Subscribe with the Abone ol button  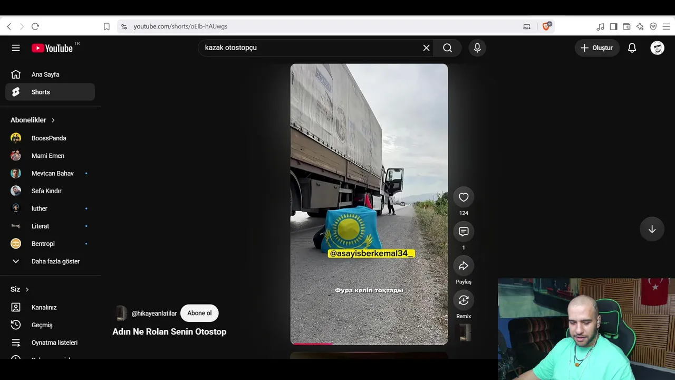coord(199,313)
